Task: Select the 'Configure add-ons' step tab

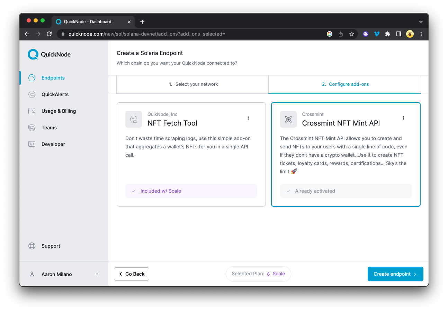Action: coord(344,84)
